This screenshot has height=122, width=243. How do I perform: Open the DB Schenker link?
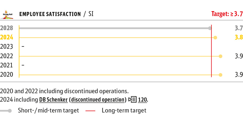click(53, 100)
